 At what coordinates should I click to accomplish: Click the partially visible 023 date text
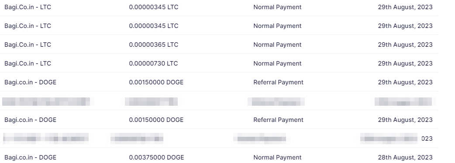[427, 139]
